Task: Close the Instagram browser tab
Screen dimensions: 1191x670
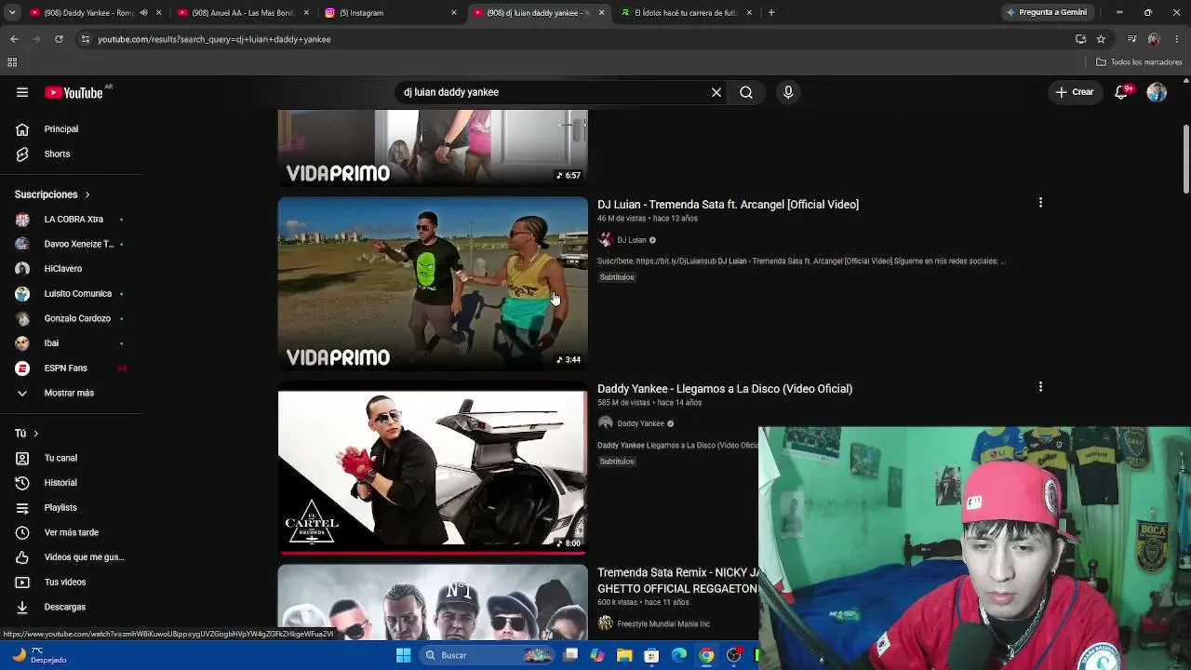Action: (x=454, y=13)
